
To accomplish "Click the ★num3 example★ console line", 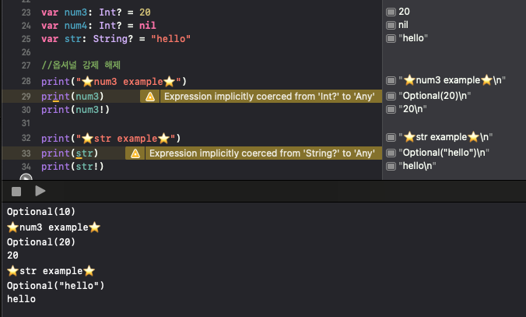I will (54, 227).
